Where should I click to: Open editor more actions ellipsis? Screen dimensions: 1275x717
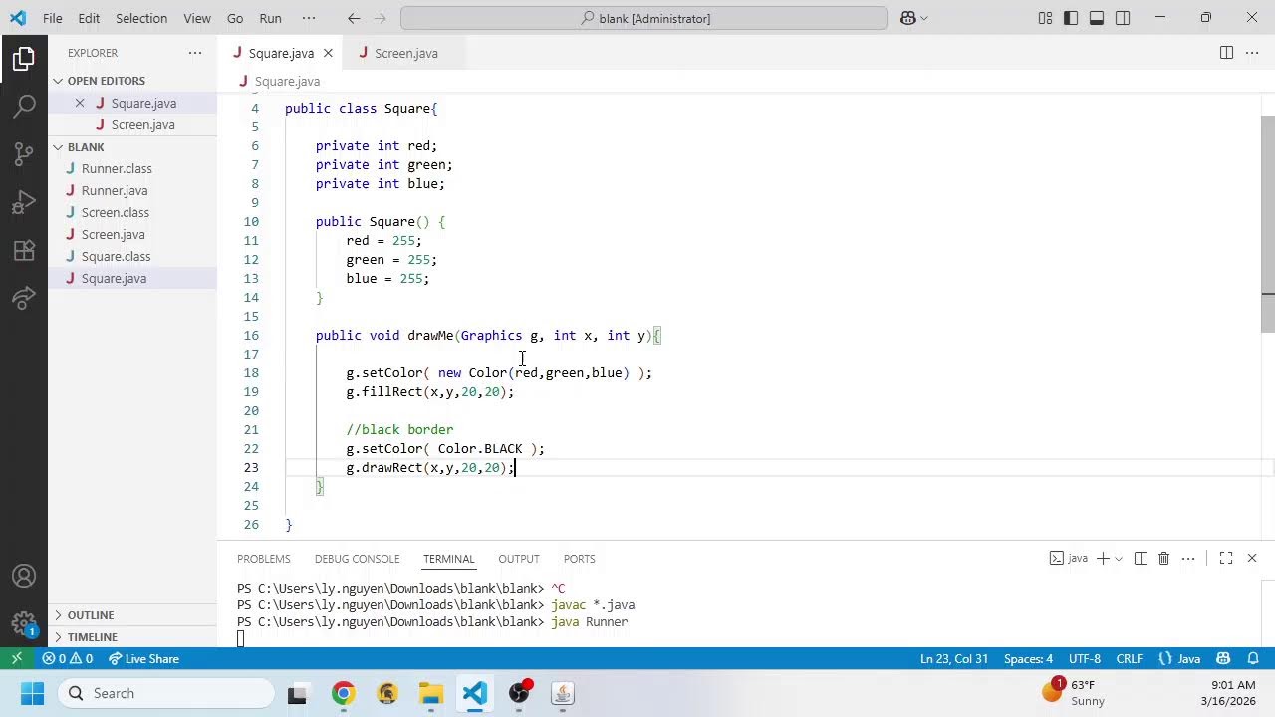pyautogui.click(x=1252, y=53)
